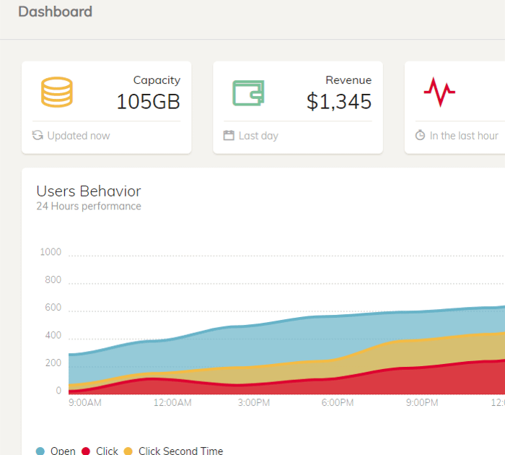Click the green wallet Revenue icon
This screenshot has width=505, height=455.
pyautogui.click(x=248, y=93)
